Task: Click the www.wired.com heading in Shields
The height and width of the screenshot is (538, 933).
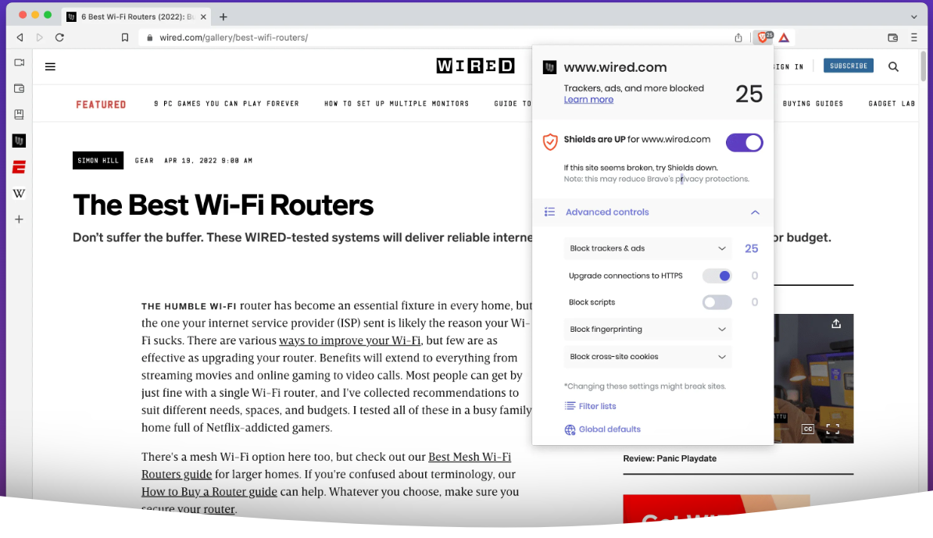Action: (x=615, y=67)
